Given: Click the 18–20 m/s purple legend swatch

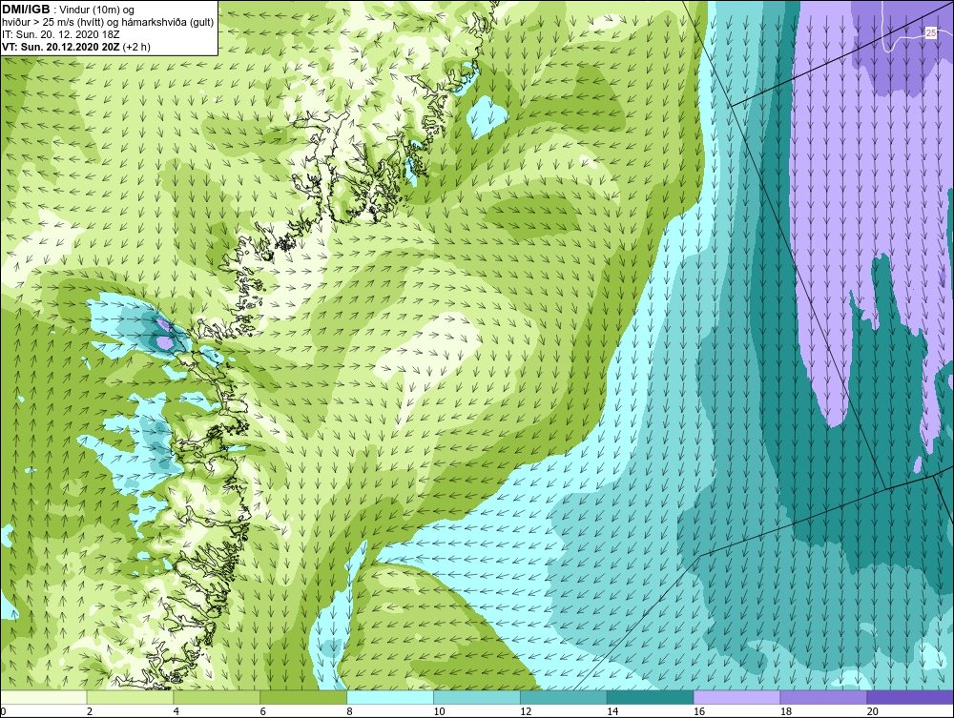Looking at the screenshot, I should (824, 697).
